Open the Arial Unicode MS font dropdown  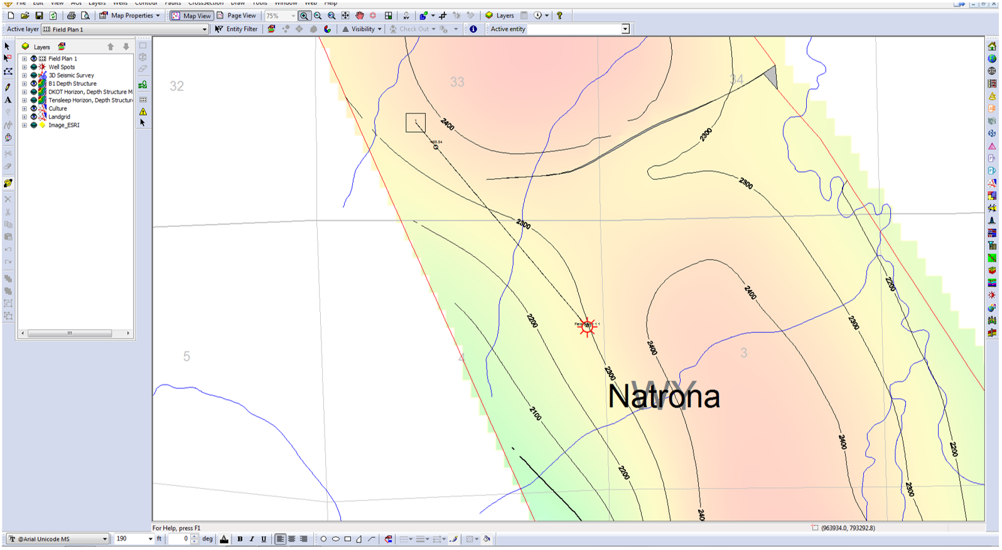coord(105,539)
